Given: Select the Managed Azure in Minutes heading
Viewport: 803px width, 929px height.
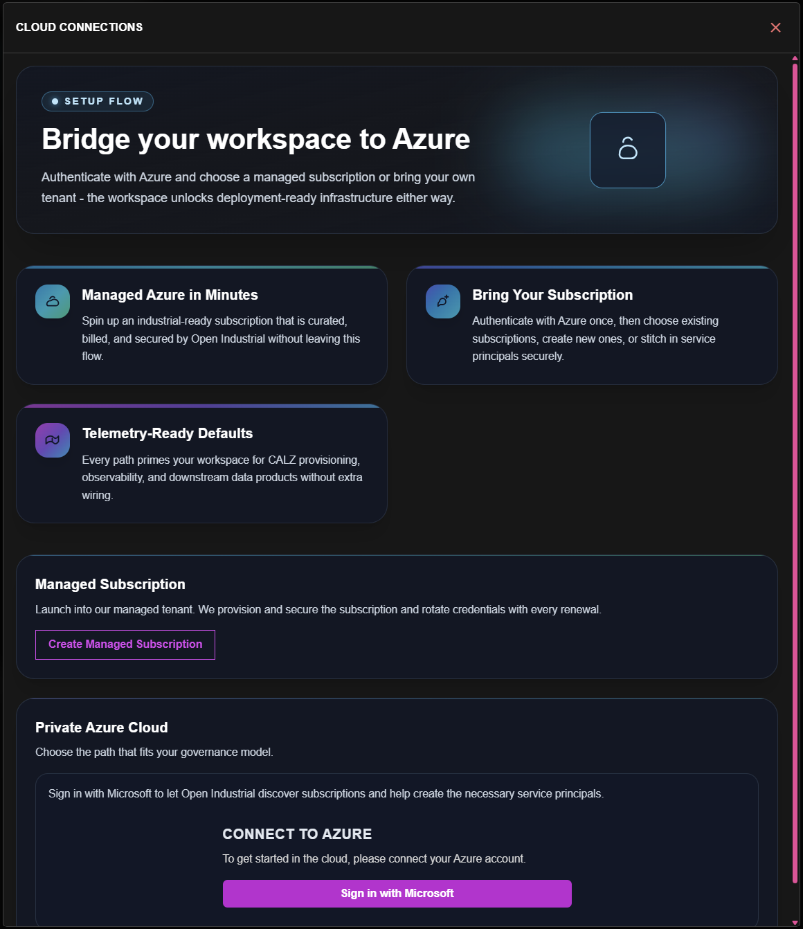Looking at the screenshot, I should pyautogui.click(x=170, y=295).
